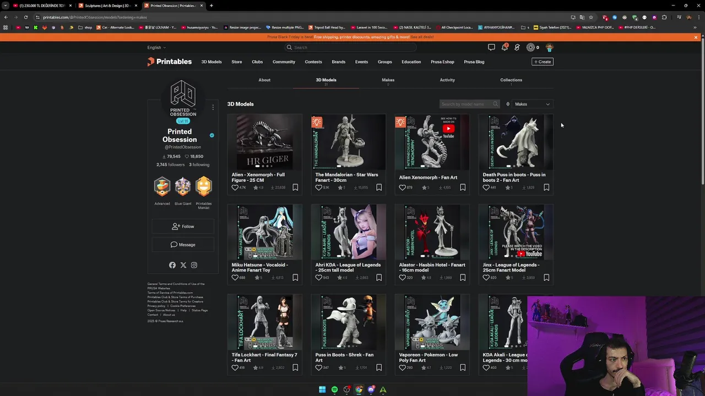This screenshot has height=396, width=705.
Task: Open the Clubs nav item
Action: (x=257, y=62)
